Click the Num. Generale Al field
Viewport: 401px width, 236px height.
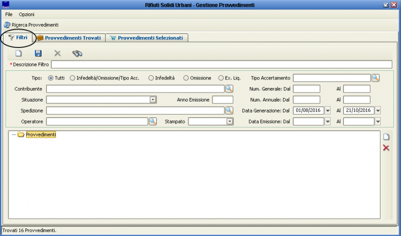tap(357, 89)
